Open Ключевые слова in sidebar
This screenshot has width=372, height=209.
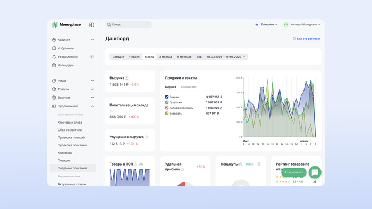click(x=70, y=123)
